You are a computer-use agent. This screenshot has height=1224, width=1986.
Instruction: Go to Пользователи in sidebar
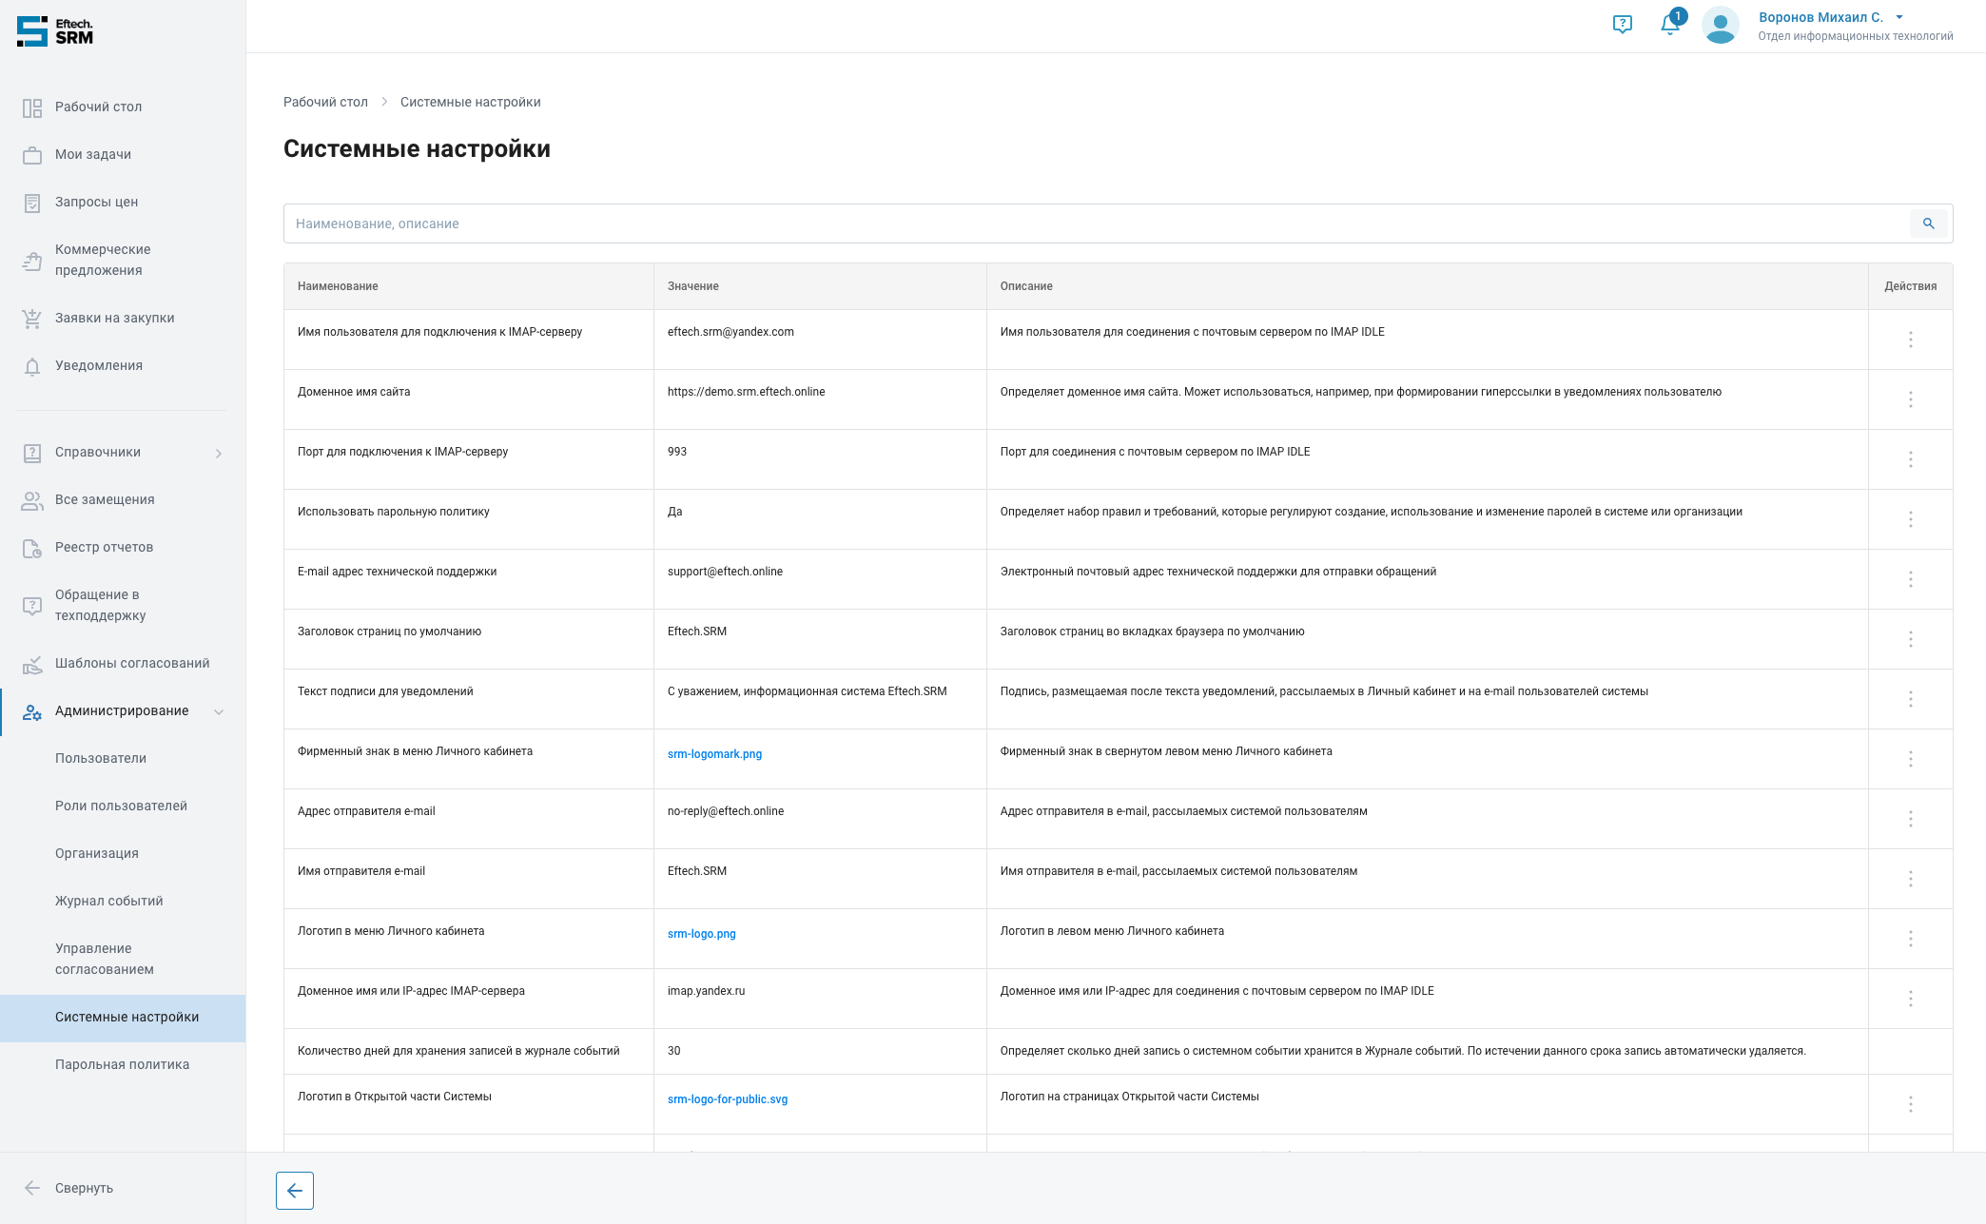[101, 758]
